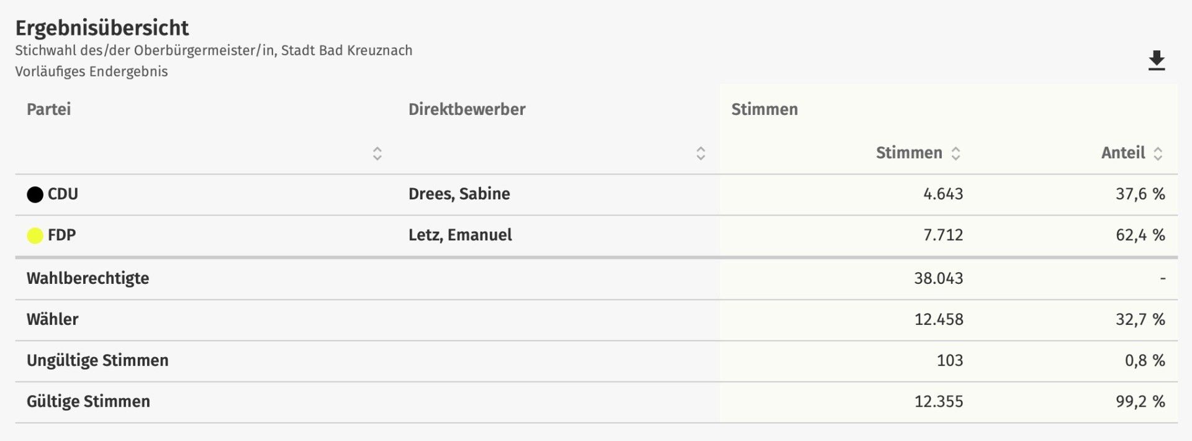Screen dimensions: 1192x441
Task: Click the CDU party label
Action: (x=63, y=194)
